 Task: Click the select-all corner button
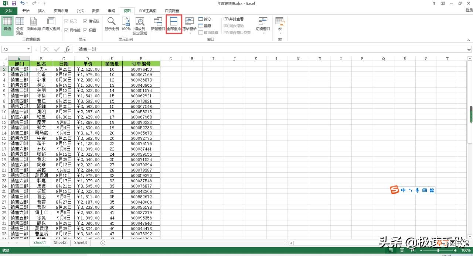pos(4,58)
